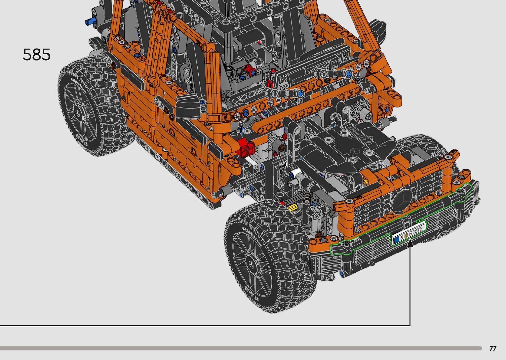Click the blue pin beneath the front bumper

341,273
